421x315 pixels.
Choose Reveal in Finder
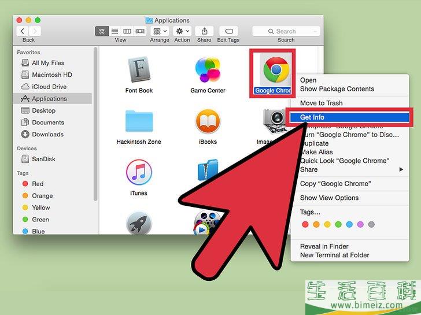point(349,246)
